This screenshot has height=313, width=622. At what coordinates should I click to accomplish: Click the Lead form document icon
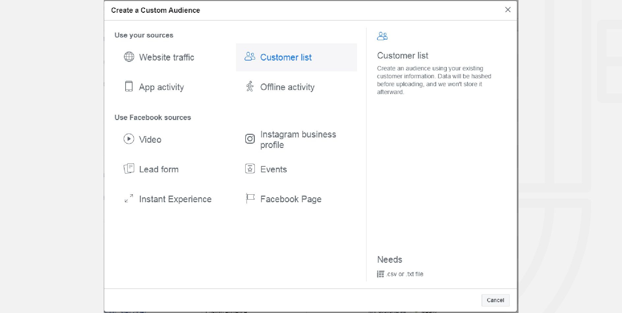click(129, 169)
